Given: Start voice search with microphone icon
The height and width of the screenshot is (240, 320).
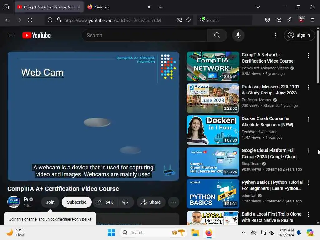Looking at the screenshot, I should [x=238, y=35].
